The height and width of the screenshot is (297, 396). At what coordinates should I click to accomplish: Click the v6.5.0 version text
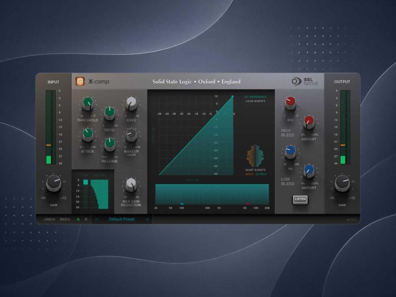351,220
